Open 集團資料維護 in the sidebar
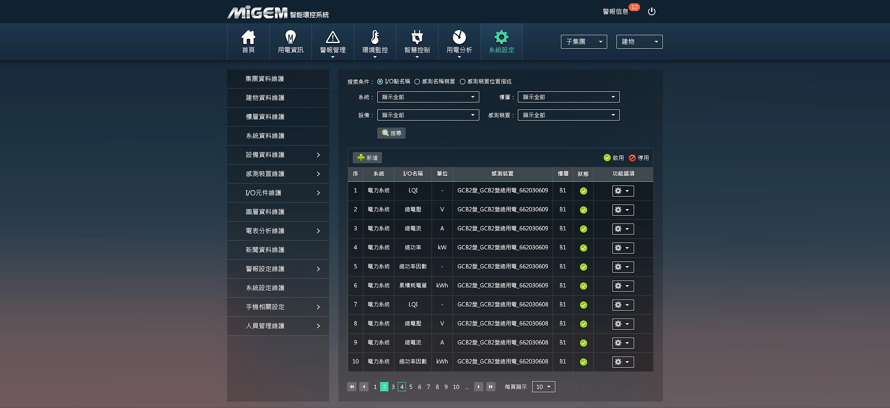This screenshot has width=890, height=408. (265, 79)
